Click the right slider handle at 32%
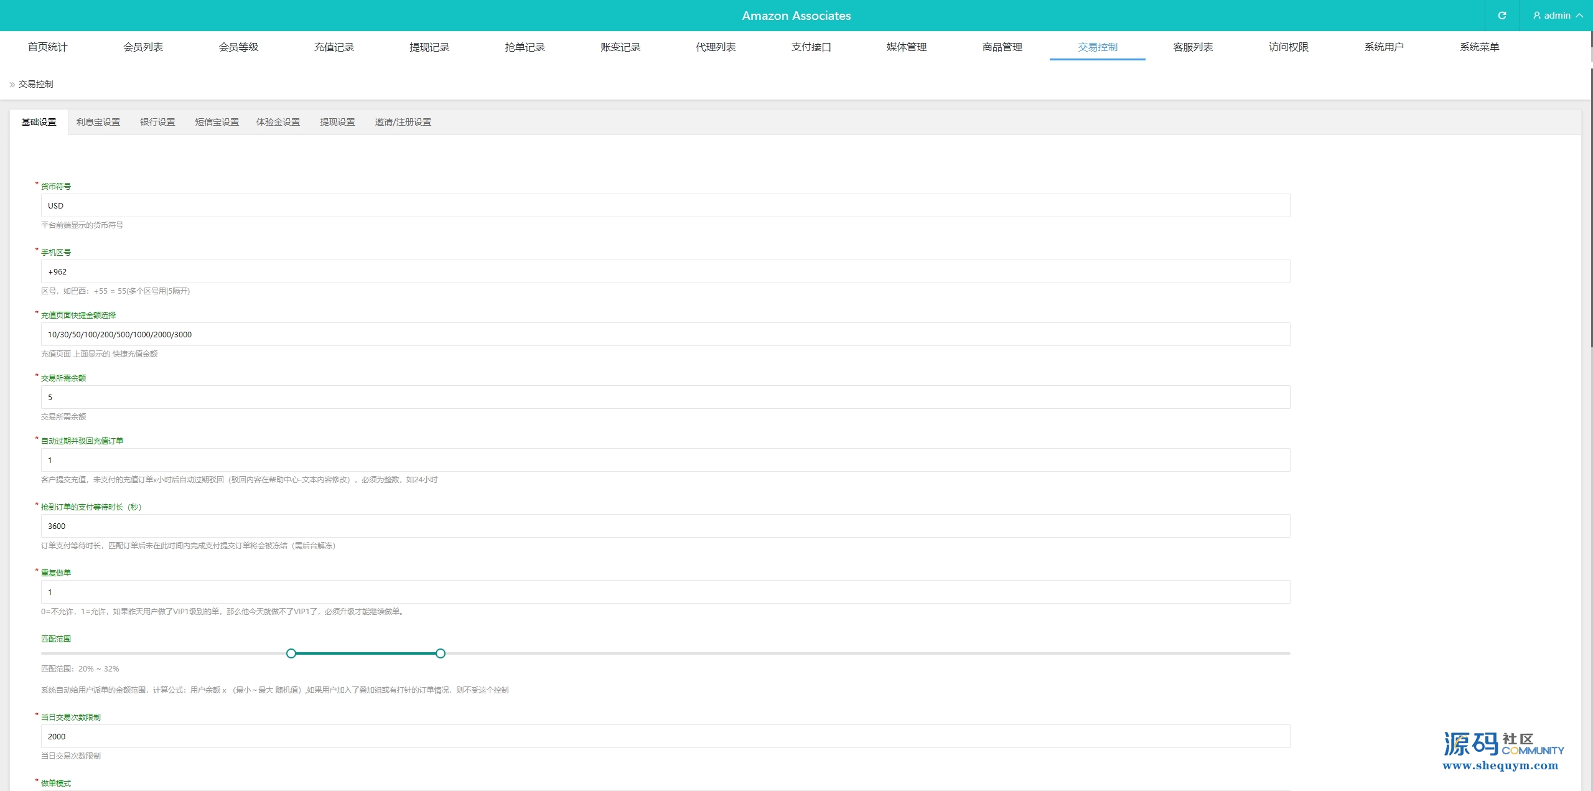1593x791 pixels. tap(441, 653)
